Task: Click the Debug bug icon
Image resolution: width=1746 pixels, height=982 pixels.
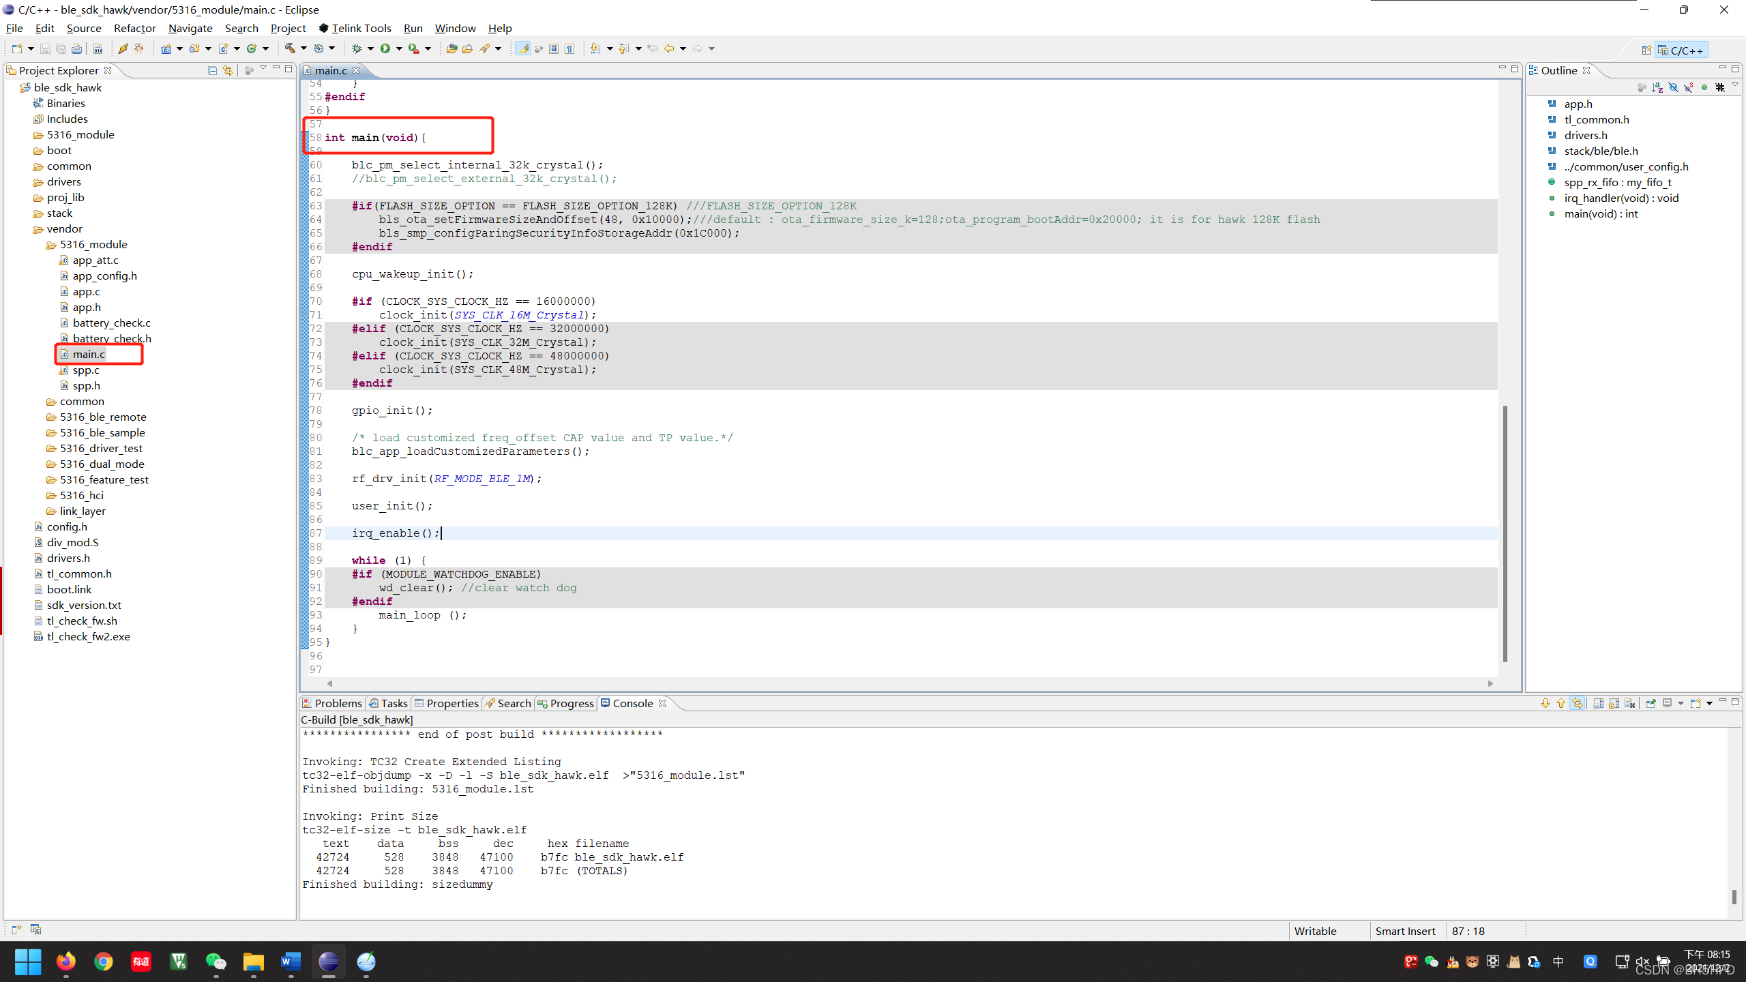Action: (356, 48)
